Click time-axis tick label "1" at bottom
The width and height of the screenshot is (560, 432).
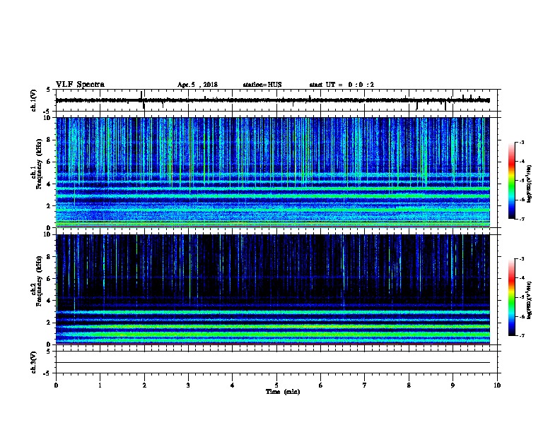point(100,385)
